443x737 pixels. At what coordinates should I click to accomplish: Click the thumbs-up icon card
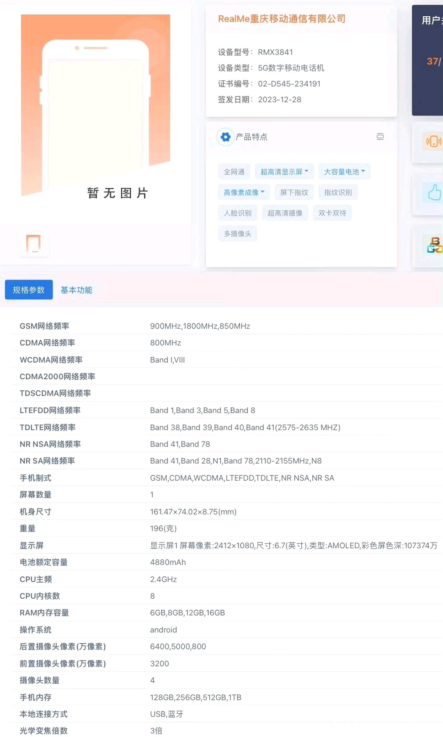pos(434,192)
